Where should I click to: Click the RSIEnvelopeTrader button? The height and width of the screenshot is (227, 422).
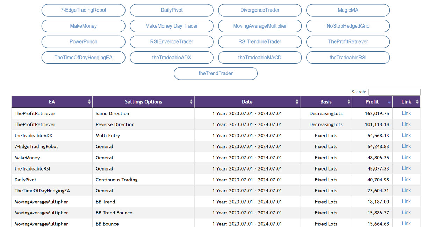point(172,41)
